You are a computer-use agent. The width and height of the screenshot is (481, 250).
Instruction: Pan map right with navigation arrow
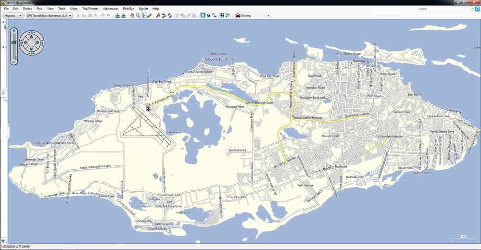click(38, 43)
